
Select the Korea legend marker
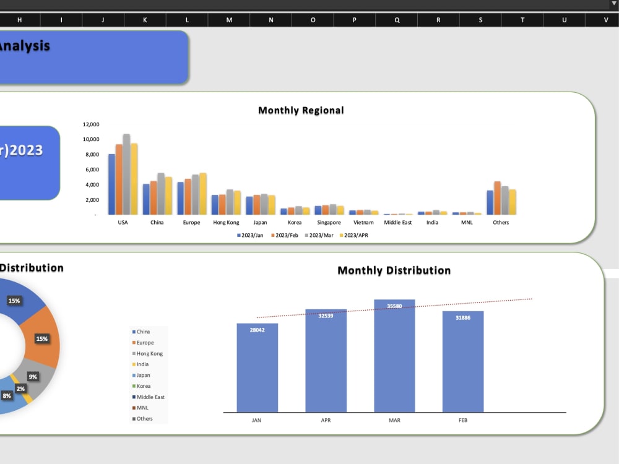tap(134, 386)
